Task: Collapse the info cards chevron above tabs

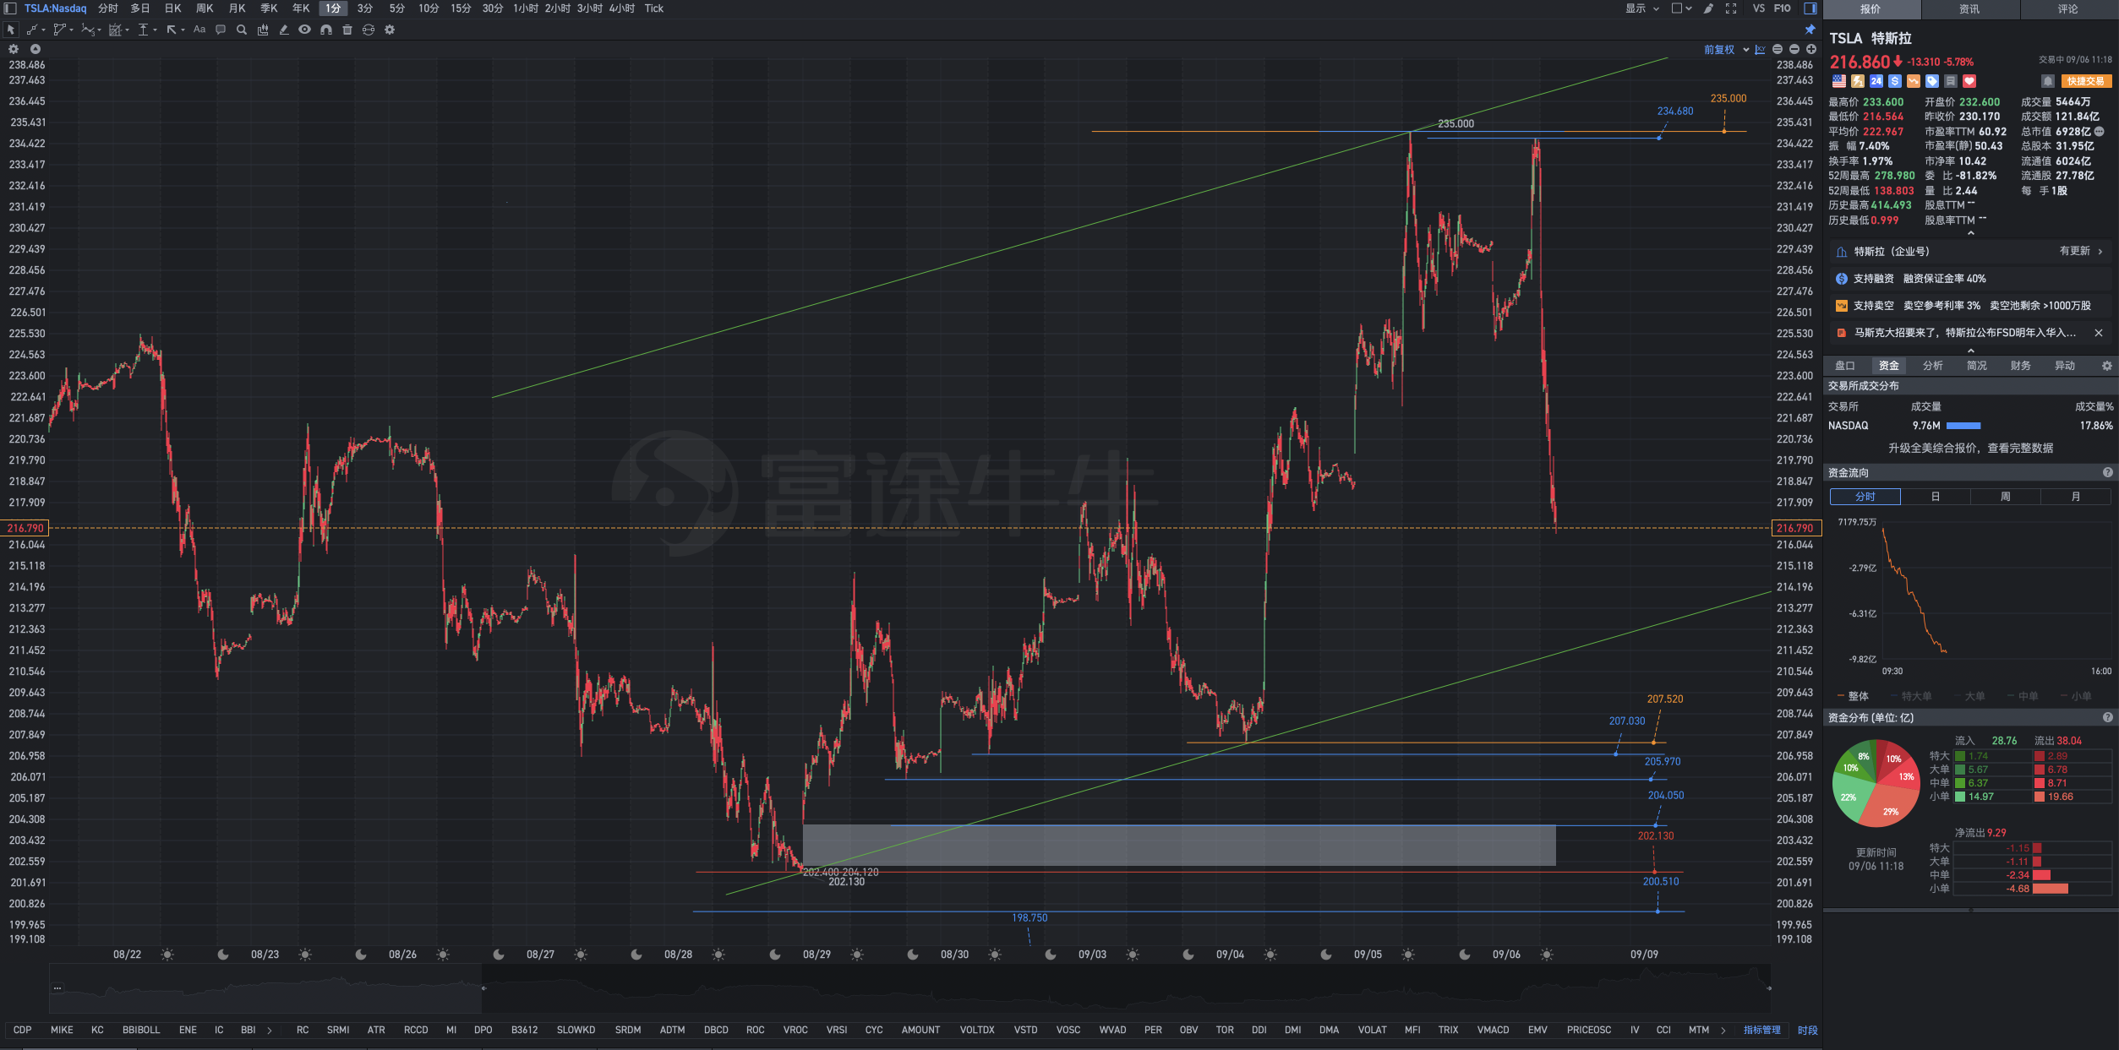Action: tap(1971, 351)
